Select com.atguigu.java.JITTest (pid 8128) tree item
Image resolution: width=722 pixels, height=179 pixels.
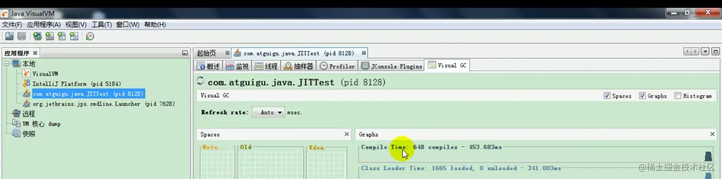tap(88, 94)
